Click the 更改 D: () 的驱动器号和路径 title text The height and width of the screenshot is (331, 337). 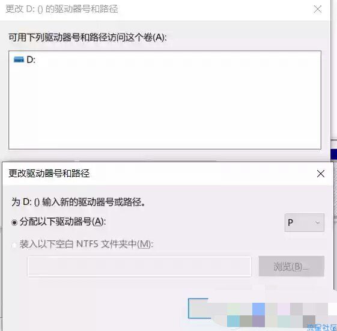62,9
